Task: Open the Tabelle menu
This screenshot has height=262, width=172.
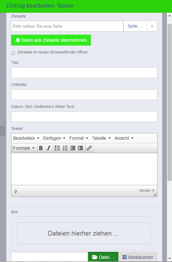Action: tap(101, 138)
